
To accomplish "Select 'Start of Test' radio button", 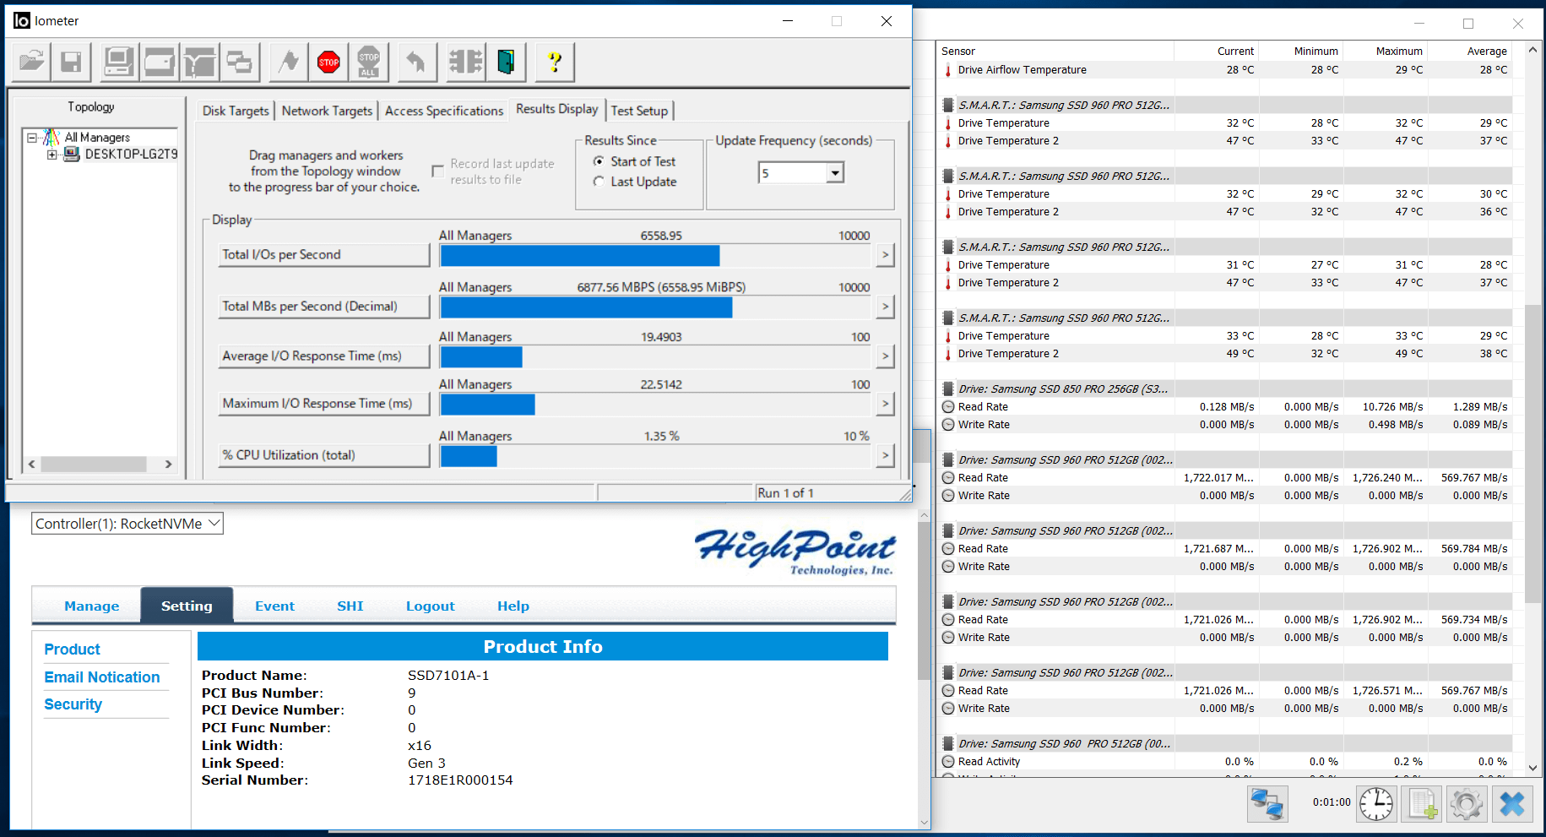I will point(599,161).
